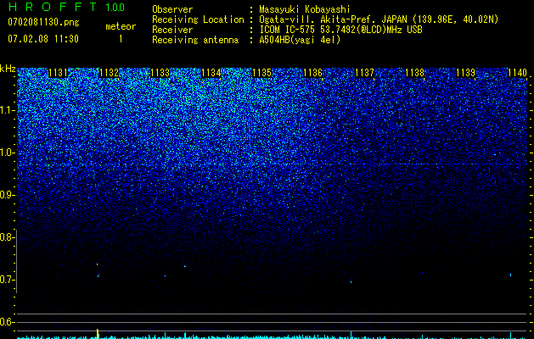
Task: Click the 1136 time marker
Action: pyautogui.click(x=312, y=73)
